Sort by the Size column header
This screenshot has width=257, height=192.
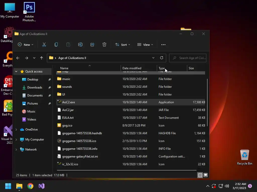(x=196, y=68)
